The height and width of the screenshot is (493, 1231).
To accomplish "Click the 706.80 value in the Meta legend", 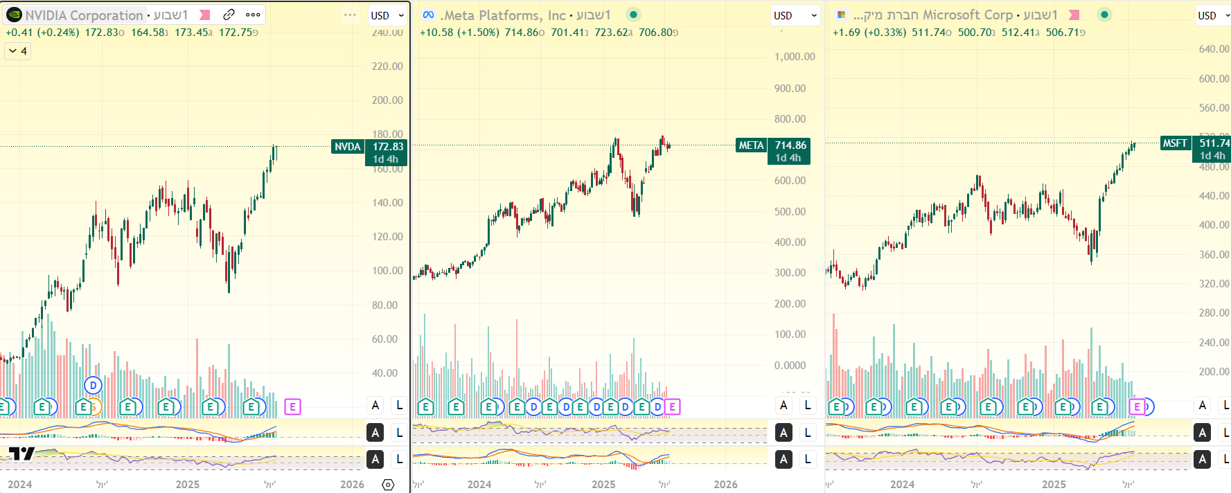I will click(x=655, y=33).
